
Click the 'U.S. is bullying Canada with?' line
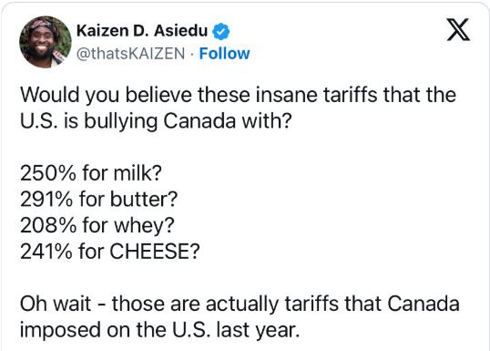tap(156, 121)
